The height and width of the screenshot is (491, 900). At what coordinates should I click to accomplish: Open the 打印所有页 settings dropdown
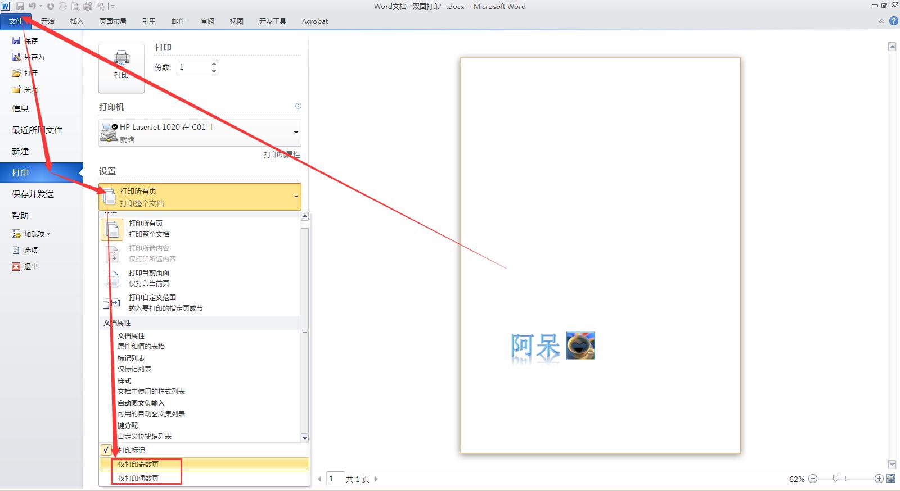(x=200, y=197)
